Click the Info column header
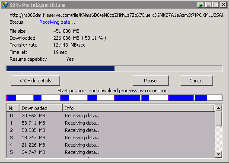Screen dimensions: 229x163 pos(138,108)
